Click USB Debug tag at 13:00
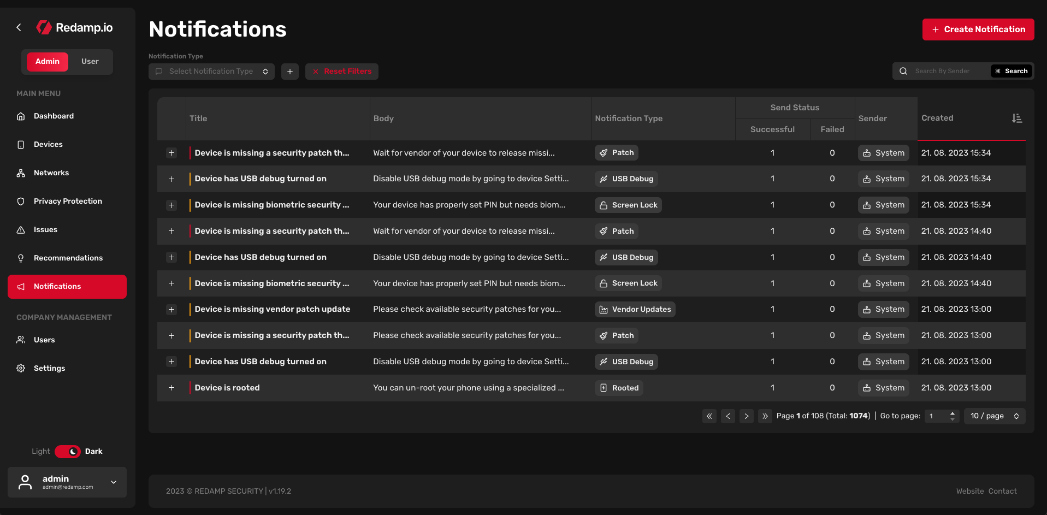Image resolution: width=1047 pixels, height=515 pixels. (626, 362)
